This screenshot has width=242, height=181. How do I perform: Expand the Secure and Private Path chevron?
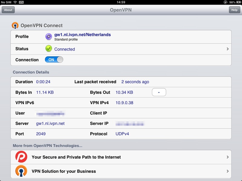(228, 157)
